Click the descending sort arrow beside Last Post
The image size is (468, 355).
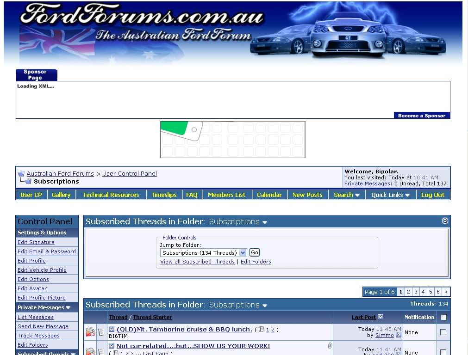pyautogui.click(x=380, y=317)
